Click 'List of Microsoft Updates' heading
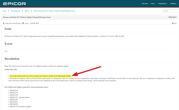This screenshot has width=179, height=110. [x=26, y=87]
